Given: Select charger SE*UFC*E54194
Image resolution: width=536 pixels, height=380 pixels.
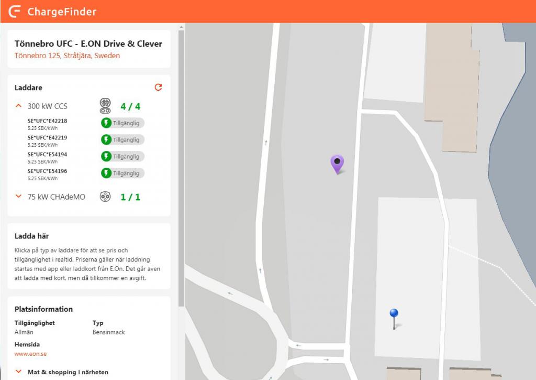Looking at the screenshot, I should point(47,155).
